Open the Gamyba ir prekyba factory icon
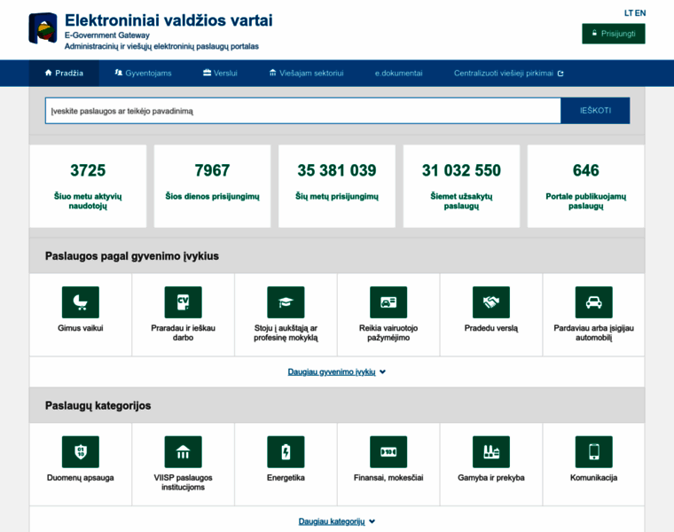The height and width of the screenshot is (532, 674). click(x=490, y=452)
